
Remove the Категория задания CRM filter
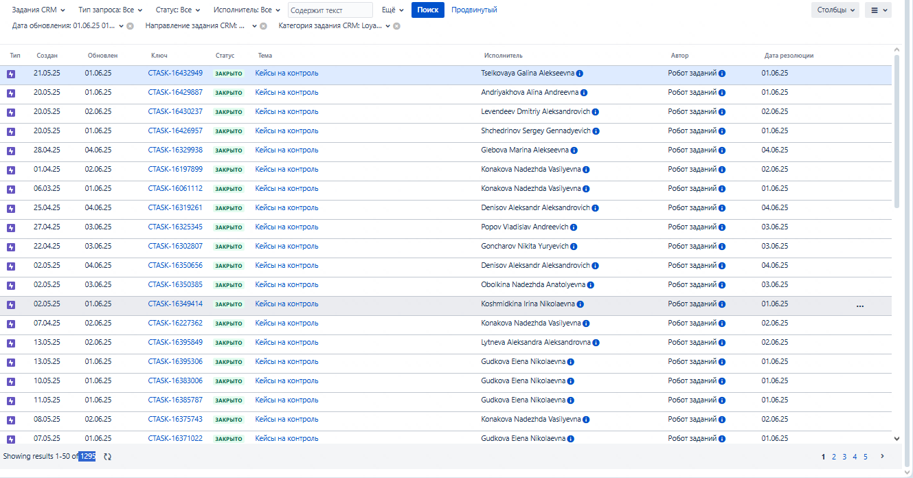(x=396, y=26)
